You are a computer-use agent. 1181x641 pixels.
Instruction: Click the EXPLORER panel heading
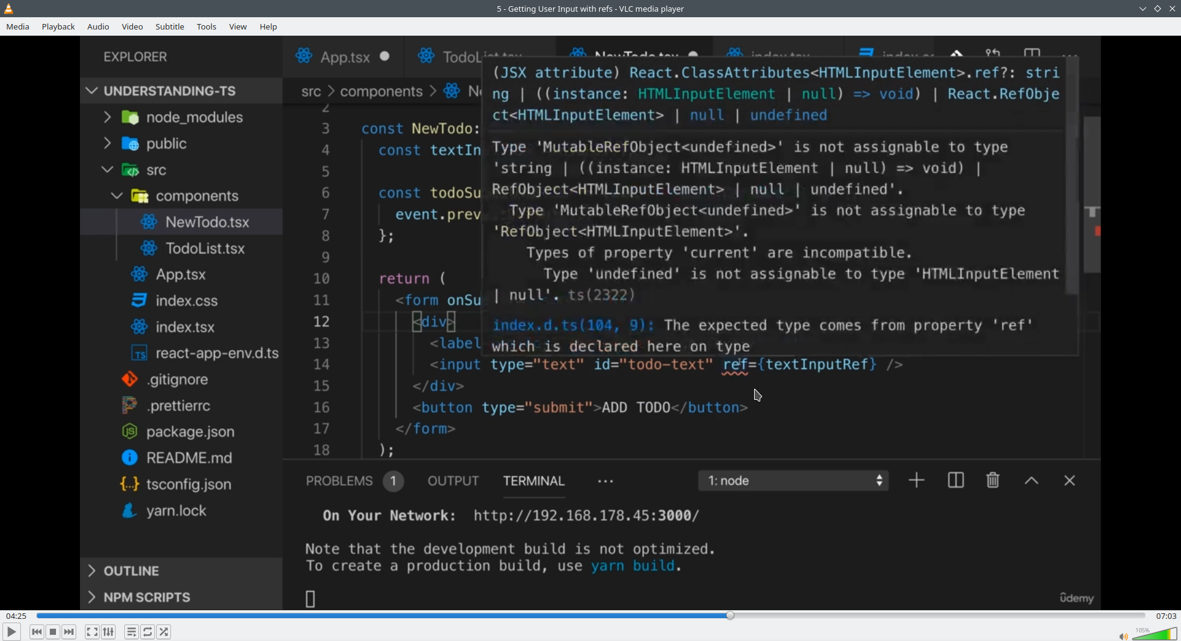(x=135, y=57)
